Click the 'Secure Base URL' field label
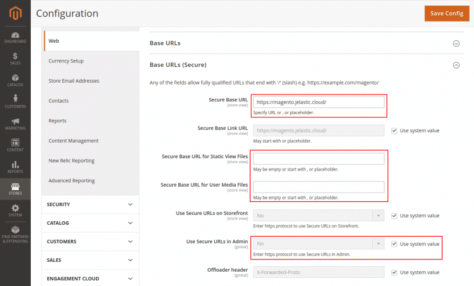Viewport: 474px width, 286px height. 228,100
